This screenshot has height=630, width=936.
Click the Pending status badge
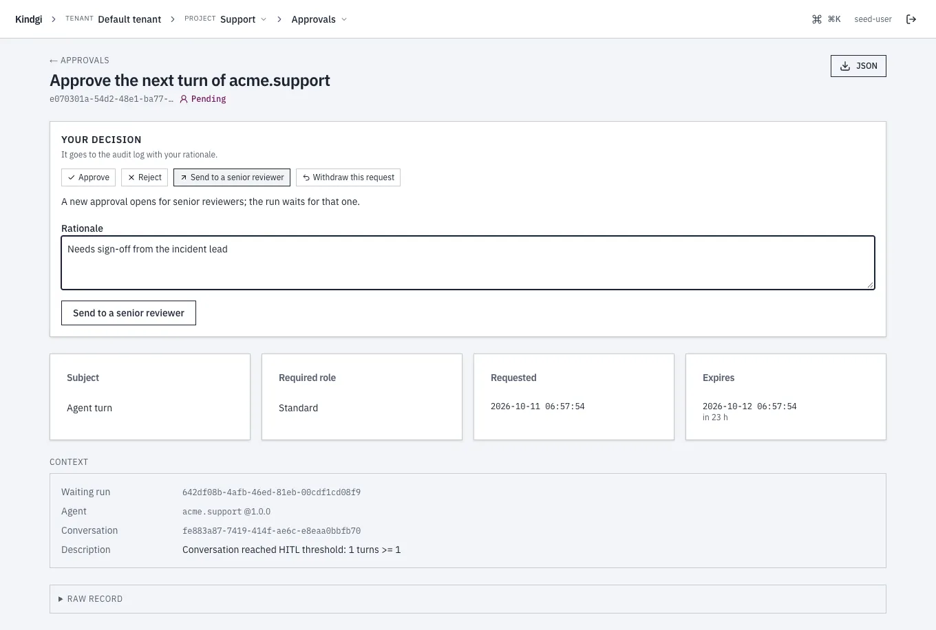click(203, 99)
